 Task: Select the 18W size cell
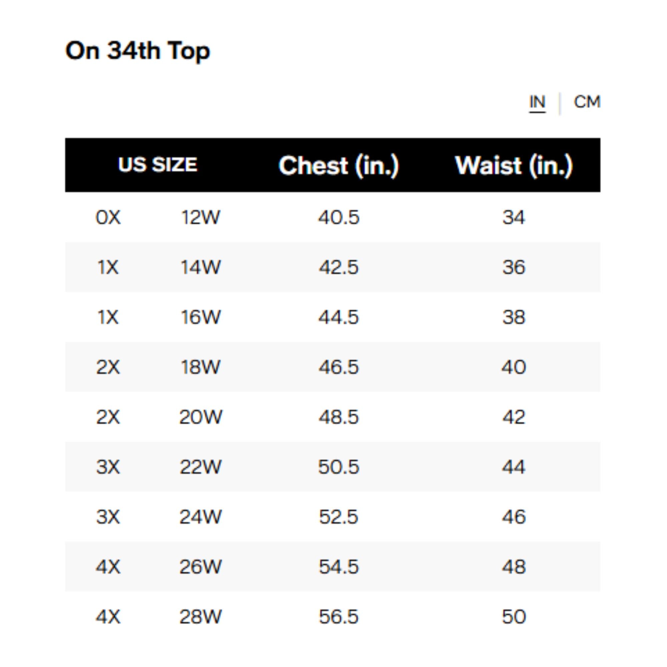200,367
